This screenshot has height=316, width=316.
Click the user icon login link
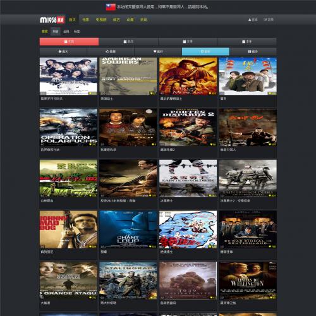[x=253, y=20]
